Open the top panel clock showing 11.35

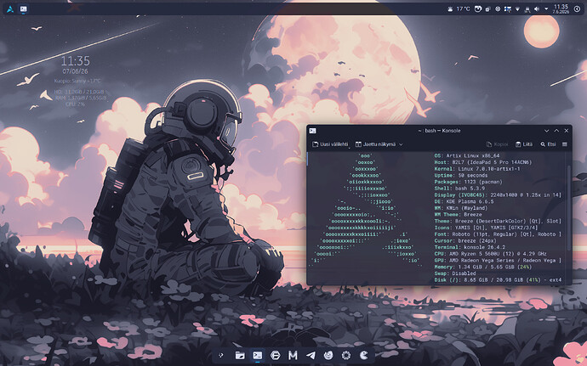561,9
